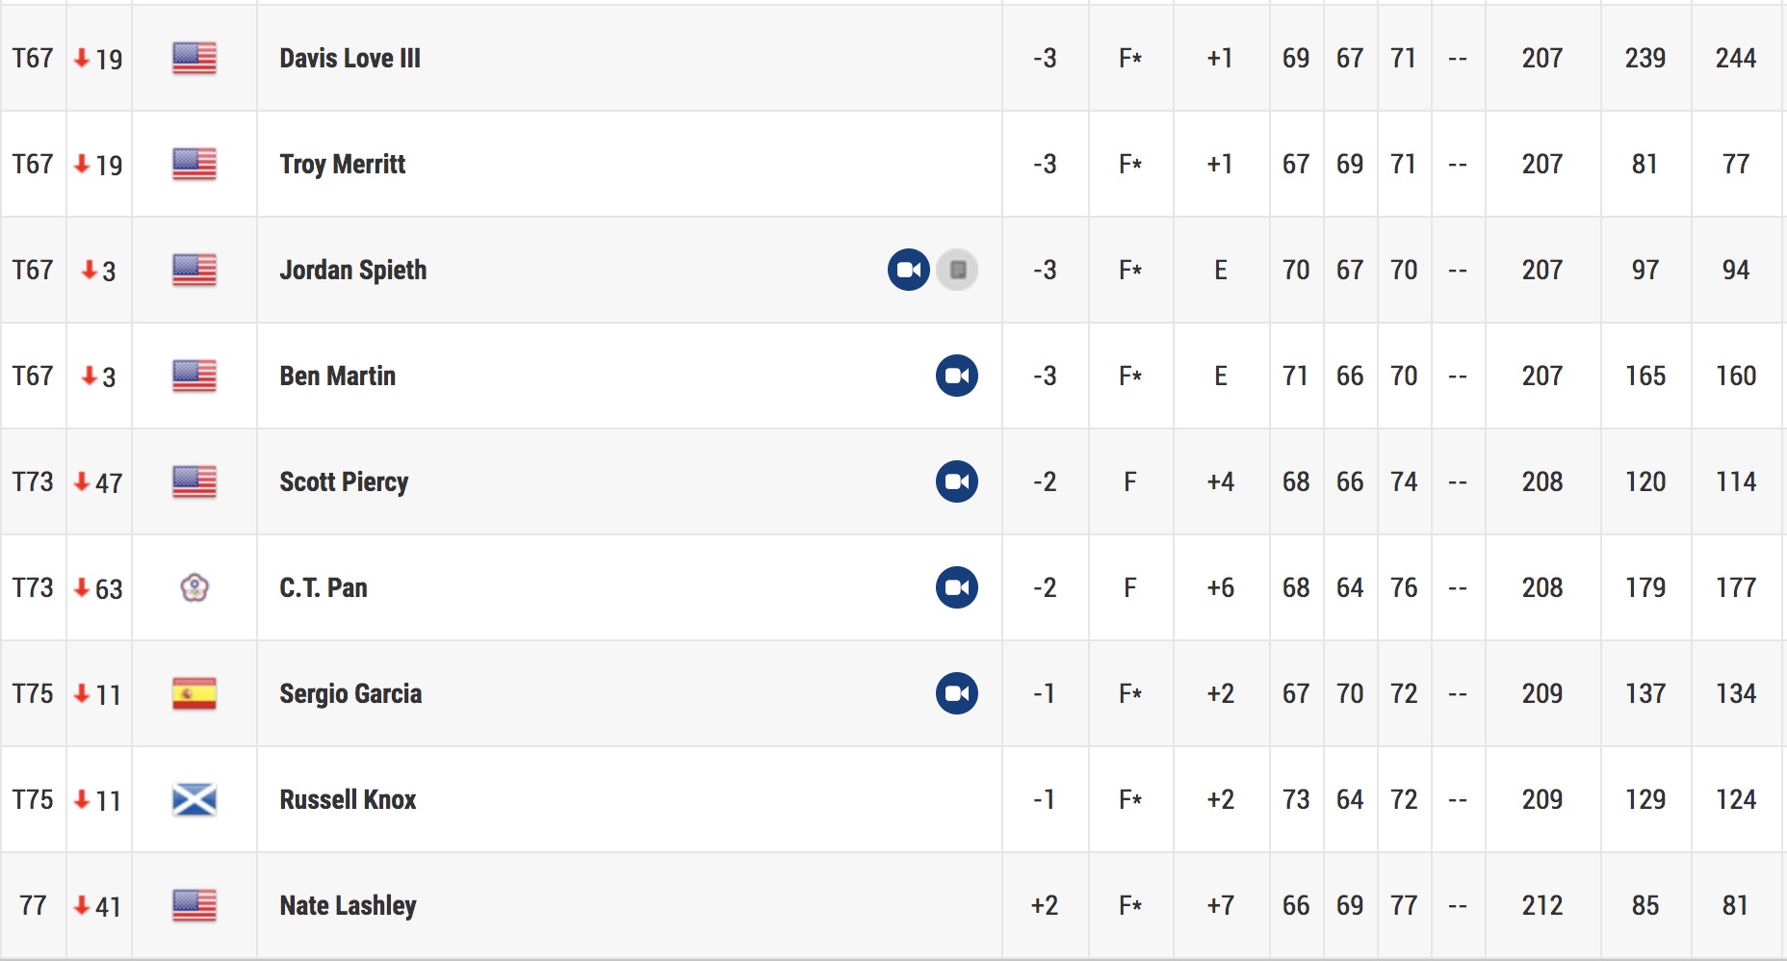Play Scott Piercy's video highlights
Viewport: 1787px width, 961px height.
(x=957, y=481)
